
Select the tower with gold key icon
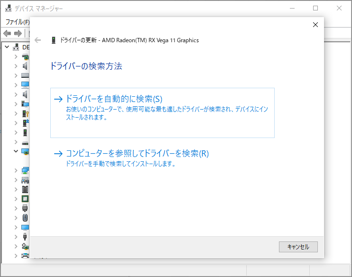click(x=25, y=113)
